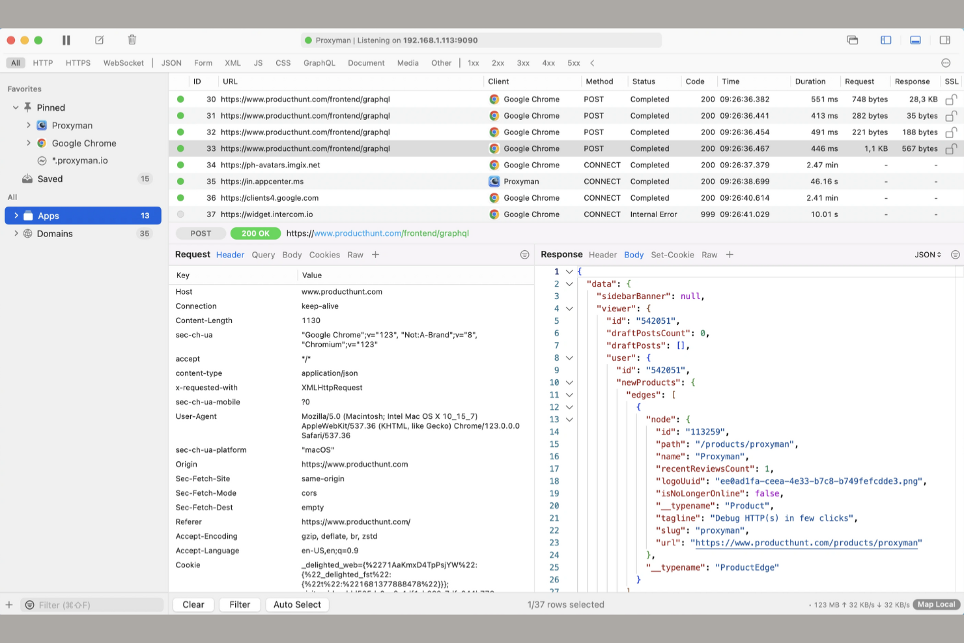Open producthunt URL link in JSON line 23
The width and height of the screenshot is (964, 643).
(x=806, y=543)
